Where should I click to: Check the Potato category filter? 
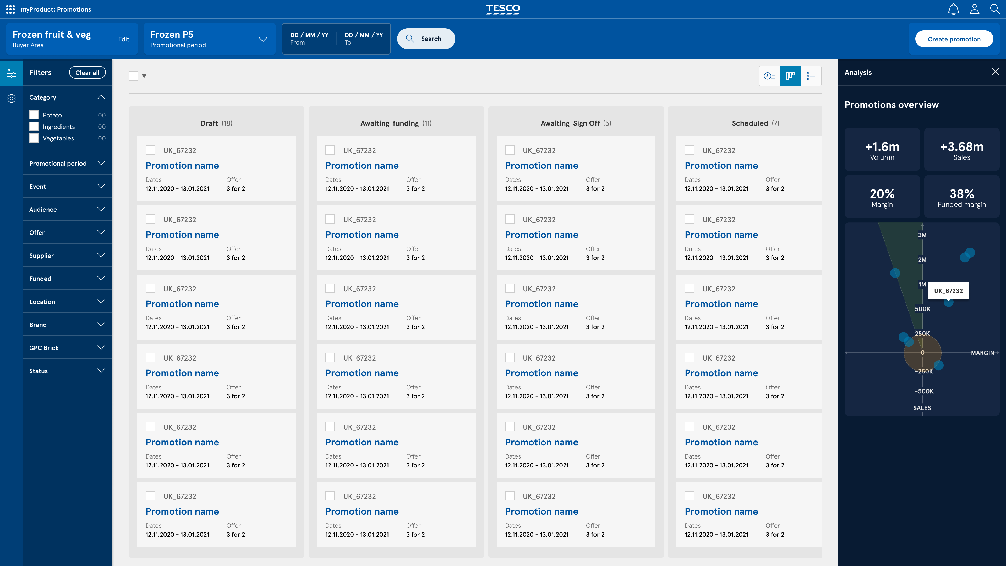tap(34, 115)
